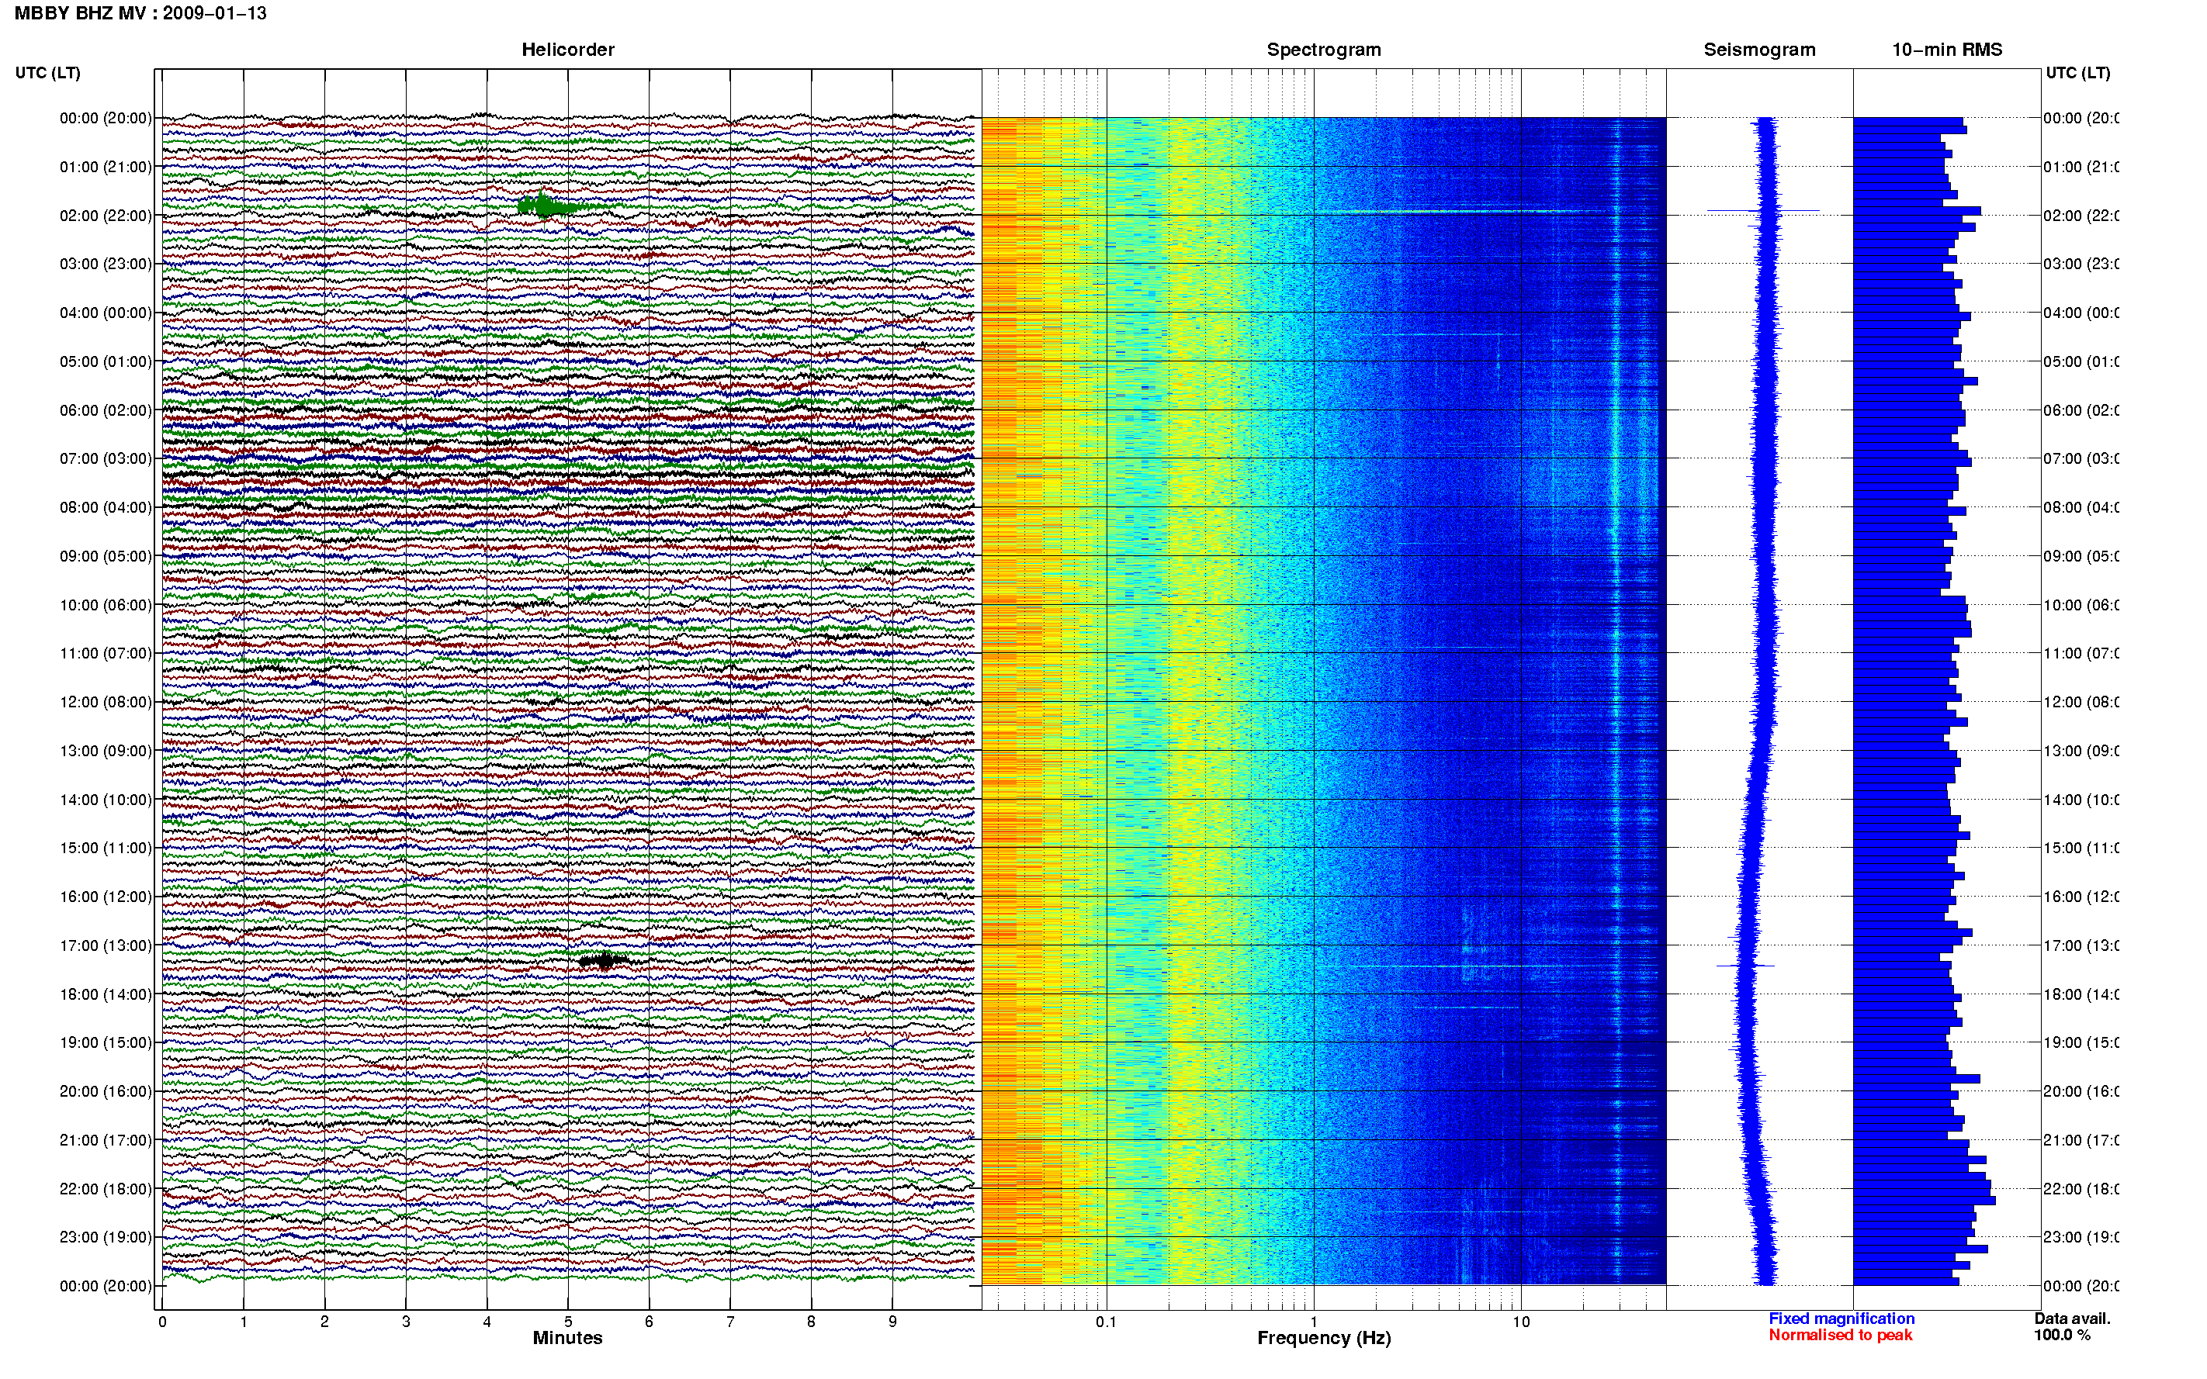Click left-axis time label "08:00 (04:00)"
The image size is (2207, 1379).
106,507
